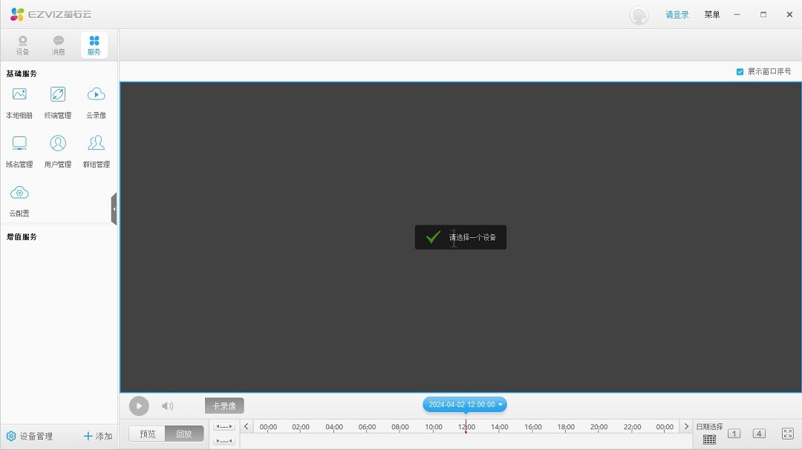The height and width of the screenshot is (450, 802).
Task: Click the EZVIZ 萤石云 logo
Action: click(x=51, y=14)
